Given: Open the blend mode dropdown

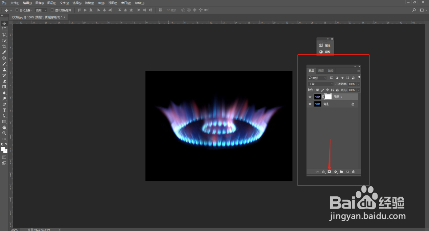Looking at the screenshot, I should coord(320,84).
